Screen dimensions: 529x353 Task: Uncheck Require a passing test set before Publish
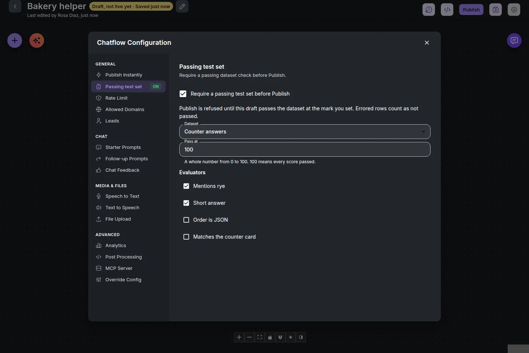183,94
